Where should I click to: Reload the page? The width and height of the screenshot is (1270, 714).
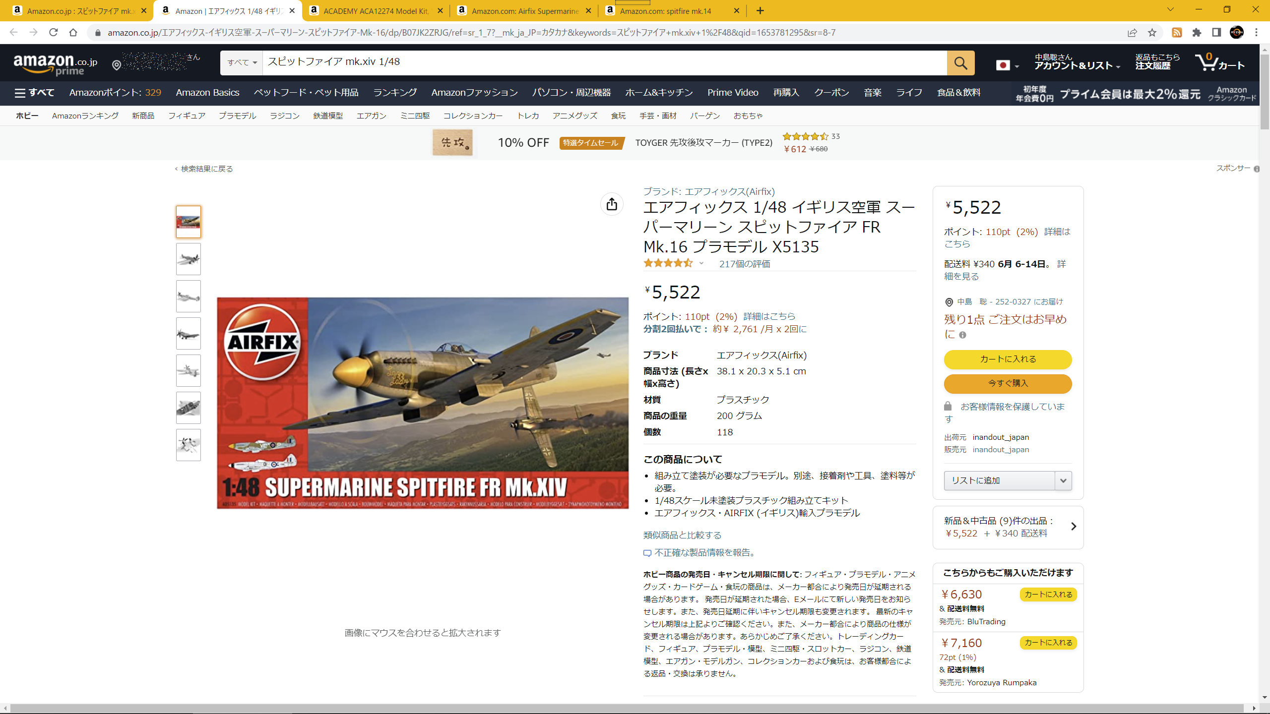click(54, 33)
